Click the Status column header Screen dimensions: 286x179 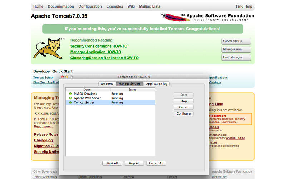[x=133, y=89]
